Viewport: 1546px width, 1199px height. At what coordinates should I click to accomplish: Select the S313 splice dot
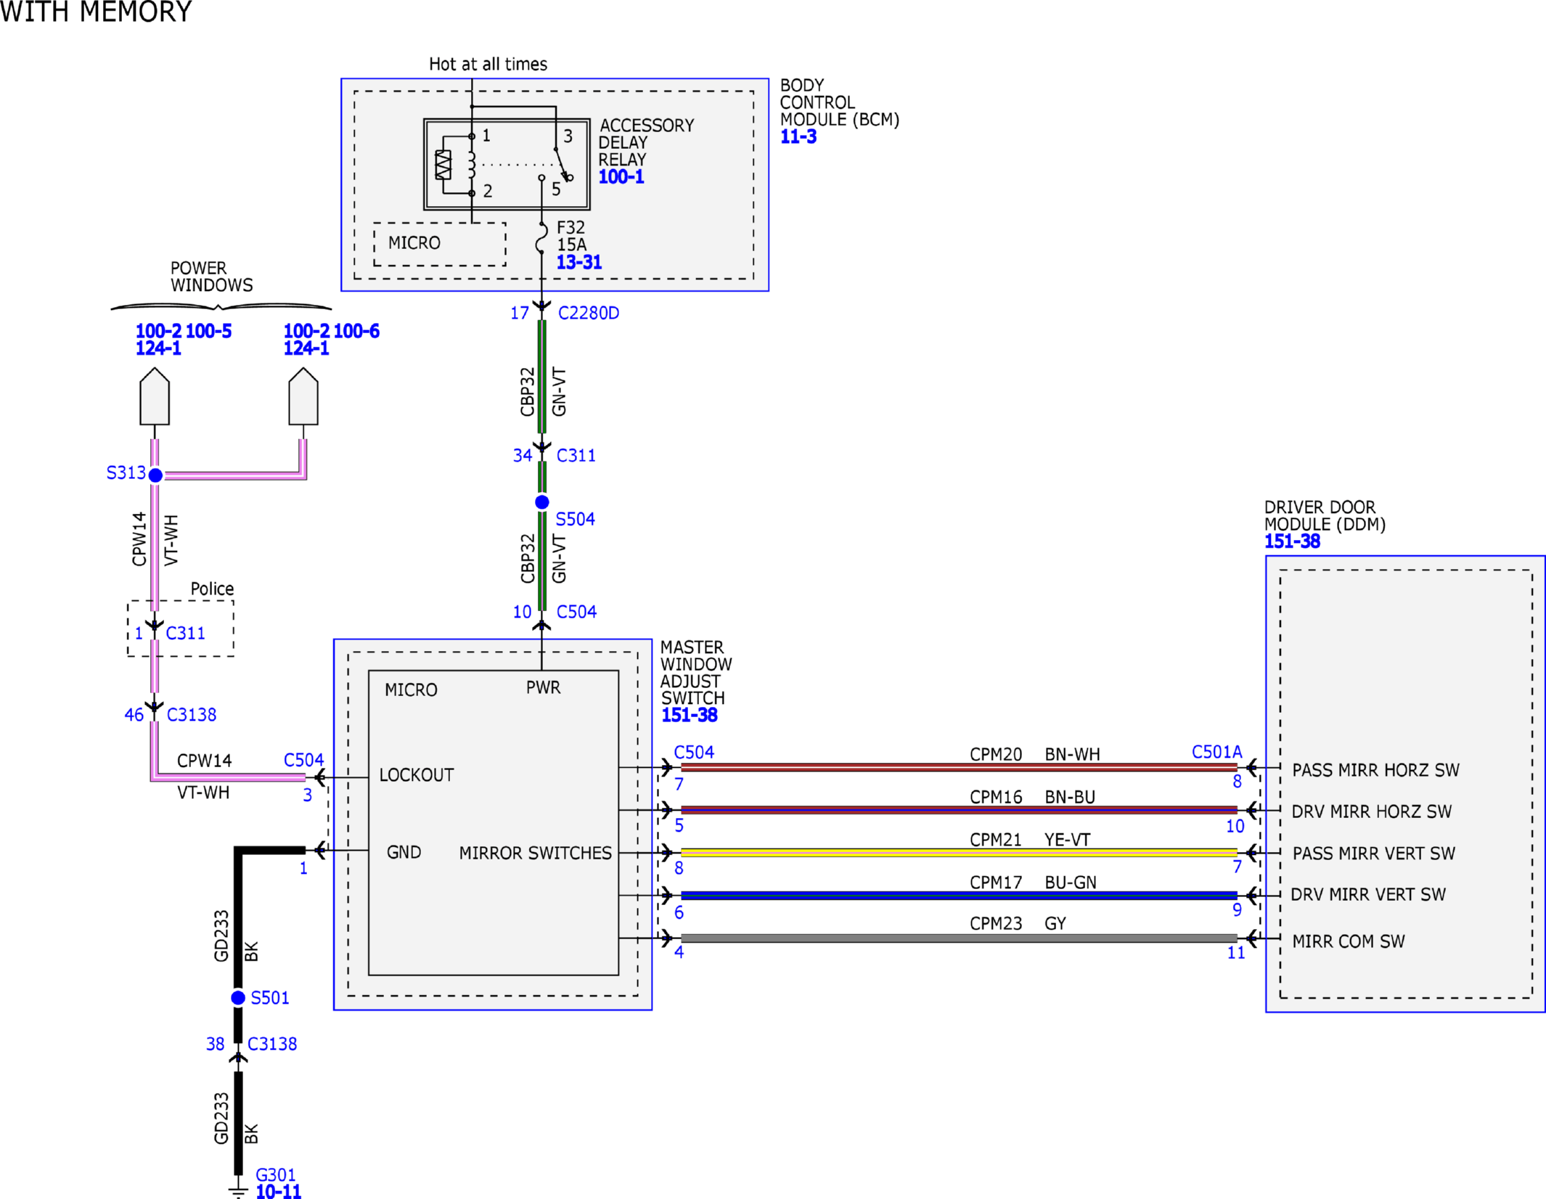click(x=155, y=475)
